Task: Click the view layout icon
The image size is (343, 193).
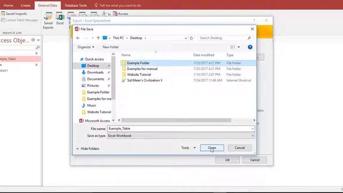Action: [x=233, y=47]
